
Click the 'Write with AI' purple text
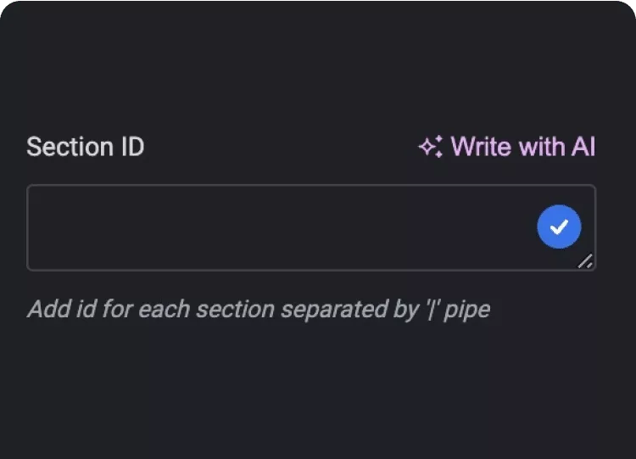523,146
